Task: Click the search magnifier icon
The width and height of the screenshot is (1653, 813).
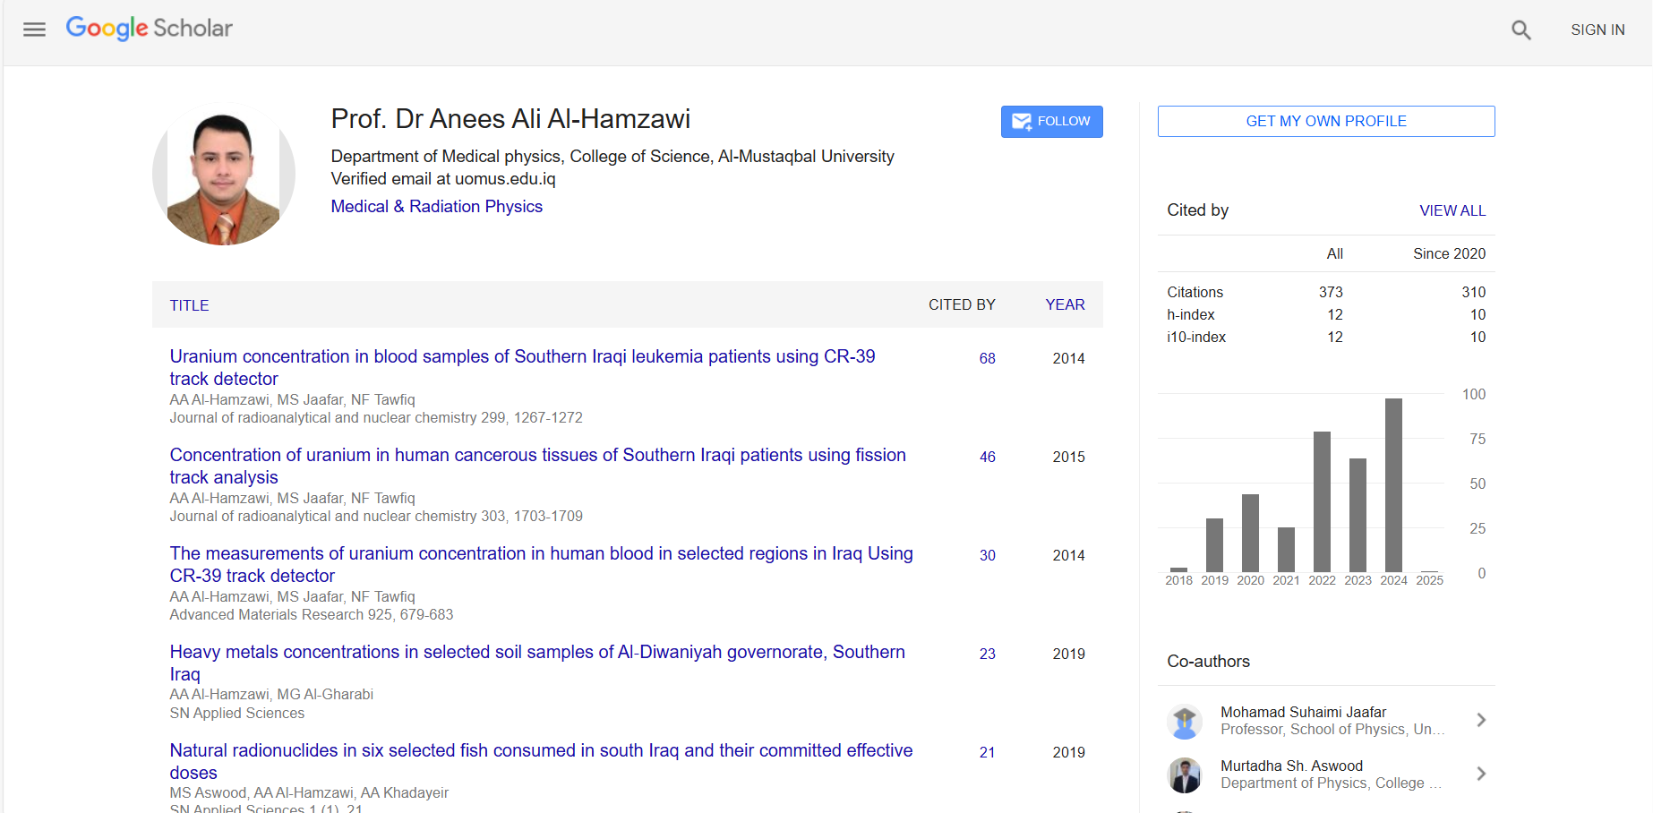Action: point(1520,30)
